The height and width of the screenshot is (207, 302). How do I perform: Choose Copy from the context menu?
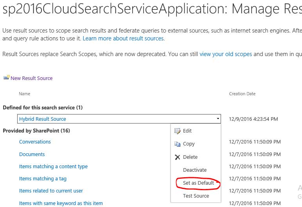[x=189, y=144]
